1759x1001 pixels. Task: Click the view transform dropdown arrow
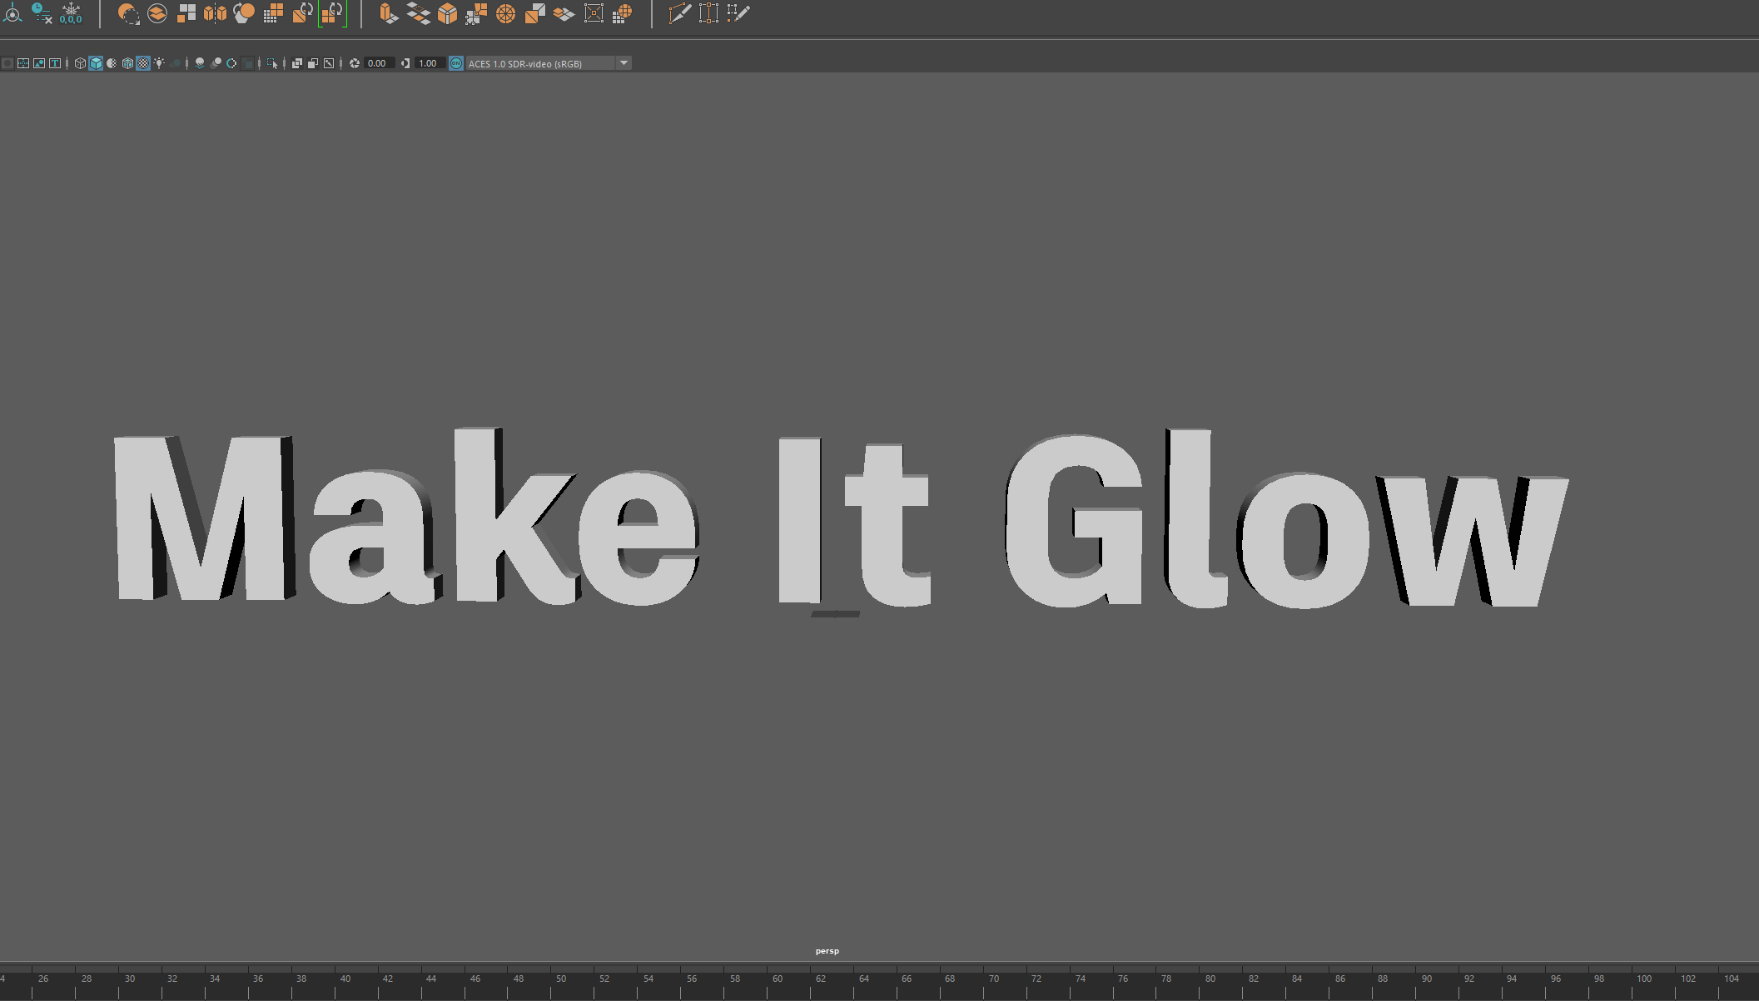(x=624, y=62)
